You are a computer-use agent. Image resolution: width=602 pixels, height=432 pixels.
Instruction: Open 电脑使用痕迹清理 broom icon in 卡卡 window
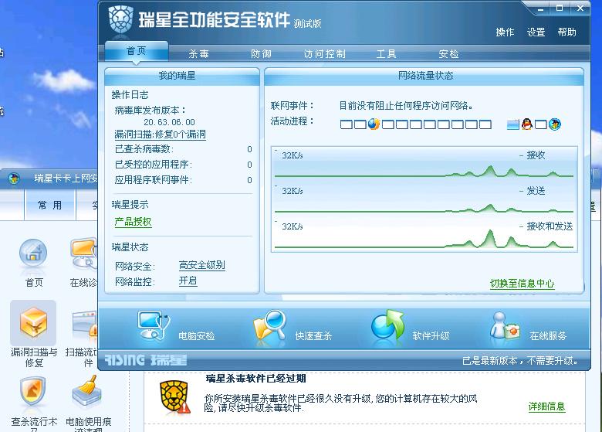coord(87,391)
